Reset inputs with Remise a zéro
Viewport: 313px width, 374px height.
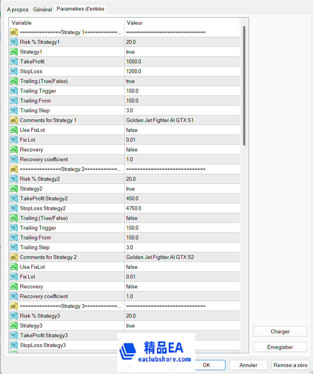coord(291,365)
